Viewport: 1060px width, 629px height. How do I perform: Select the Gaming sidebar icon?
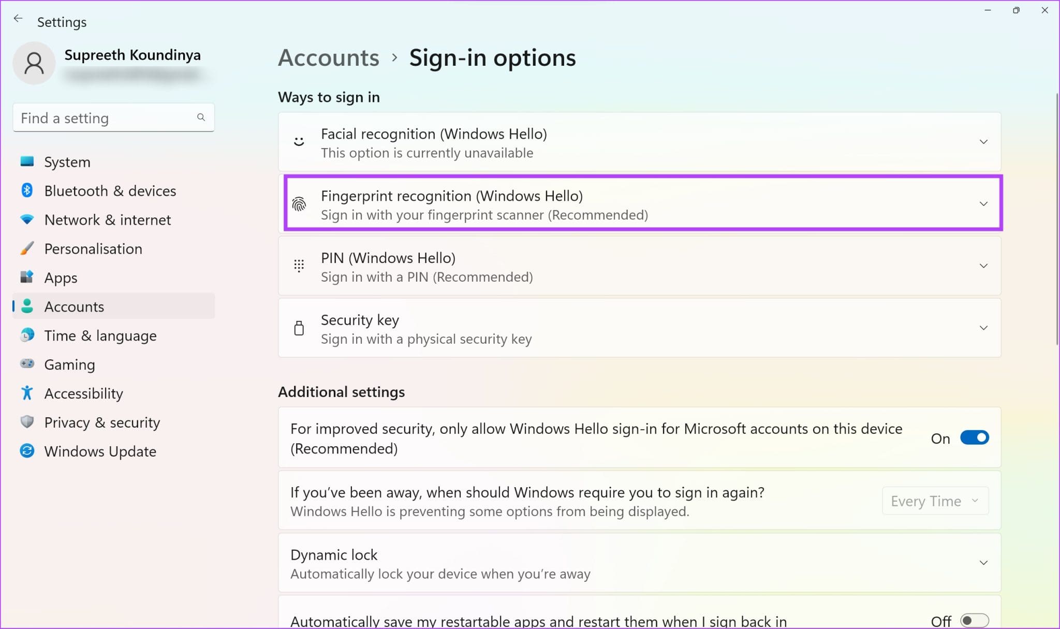(x=27, y=364)
